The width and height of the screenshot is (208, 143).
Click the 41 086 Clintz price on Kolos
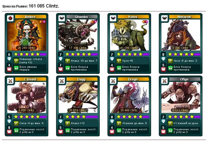tap(129, 48)
